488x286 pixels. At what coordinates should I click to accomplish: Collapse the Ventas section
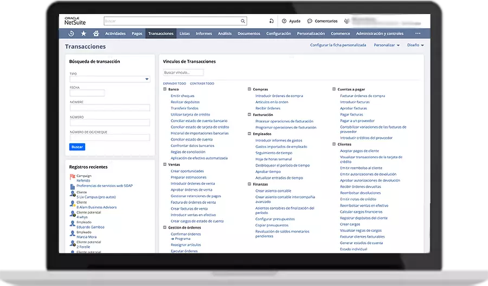click(x=165, y=164)
